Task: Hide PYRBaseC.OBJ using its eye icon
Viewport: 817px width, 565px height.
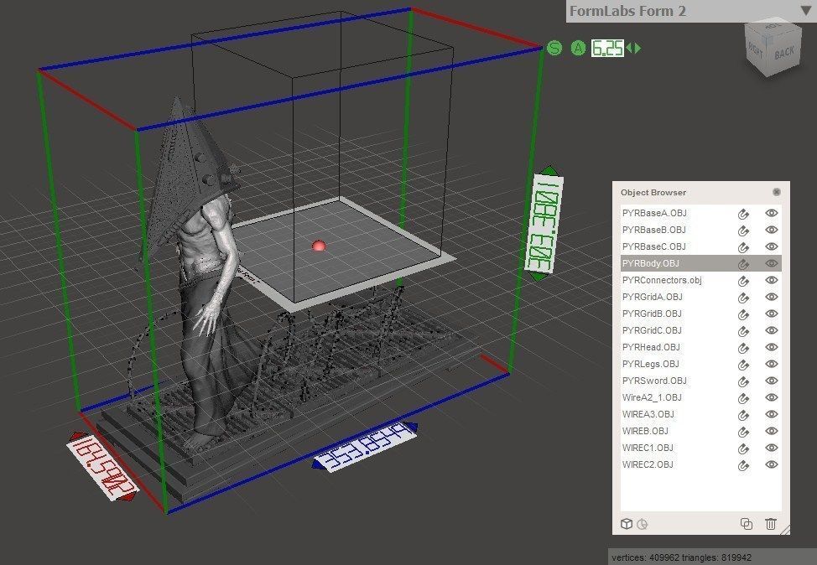Action: click(772, 246)
